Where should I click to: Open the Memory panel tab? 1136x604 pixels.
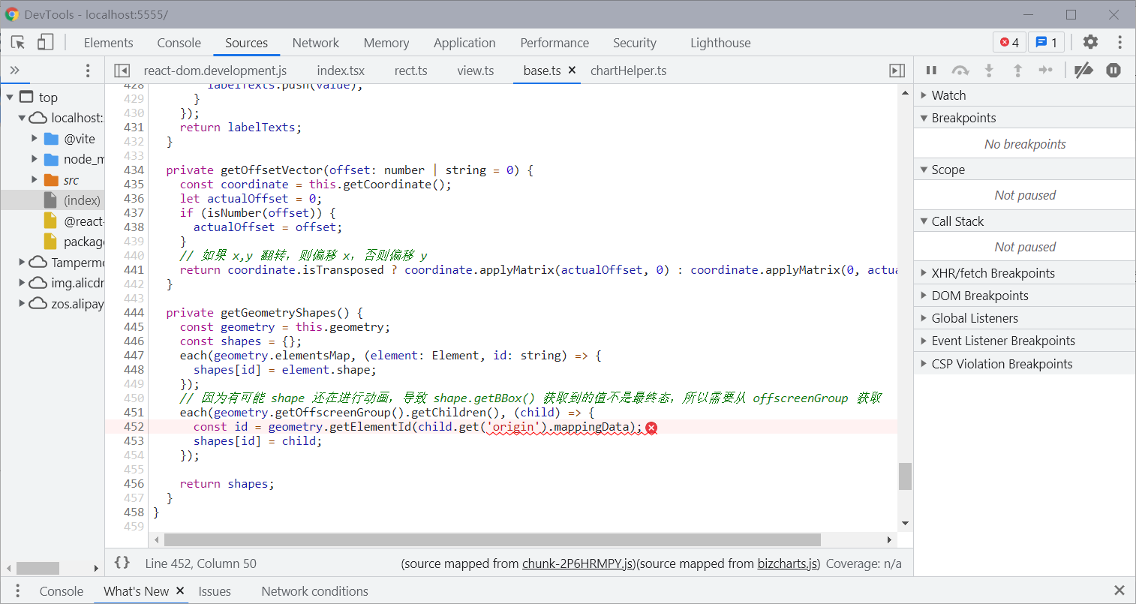pyautogui.click(x=386, y=43)
